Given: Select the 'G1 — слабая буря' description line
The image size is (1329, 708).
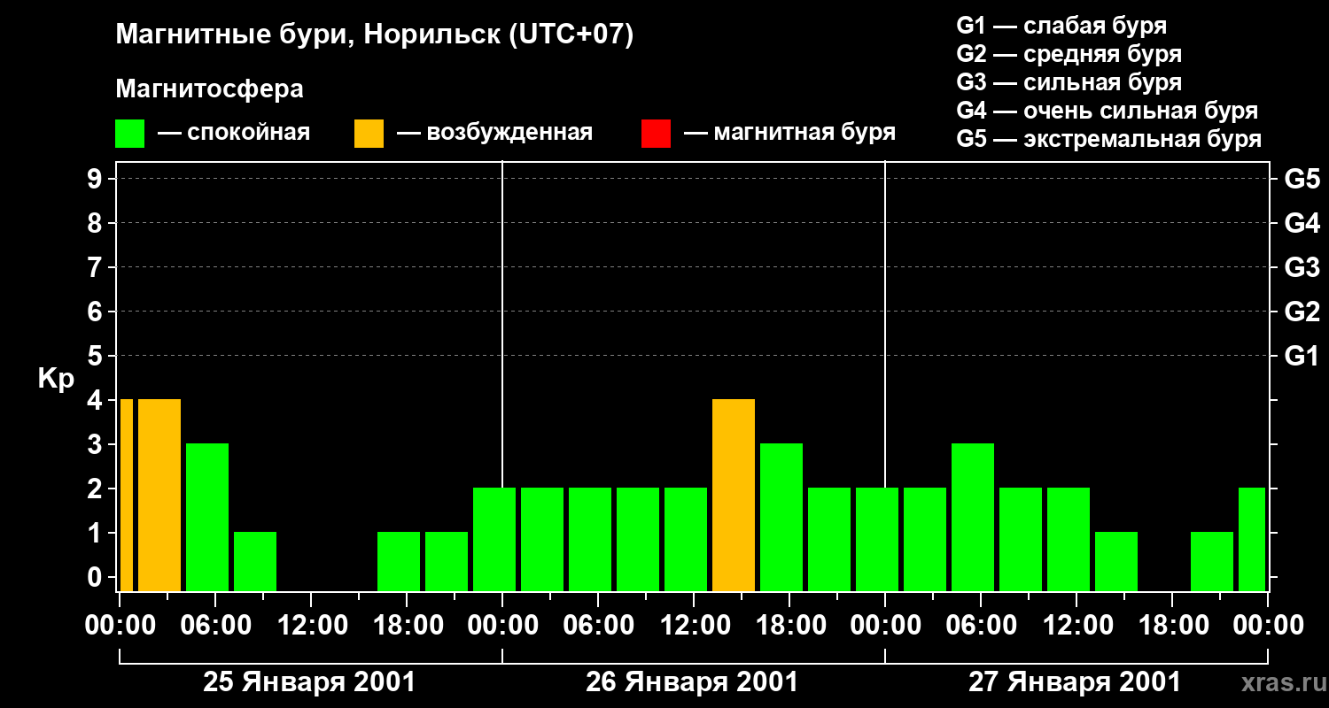Looking at the screenshot, I should click(1061, 26).
